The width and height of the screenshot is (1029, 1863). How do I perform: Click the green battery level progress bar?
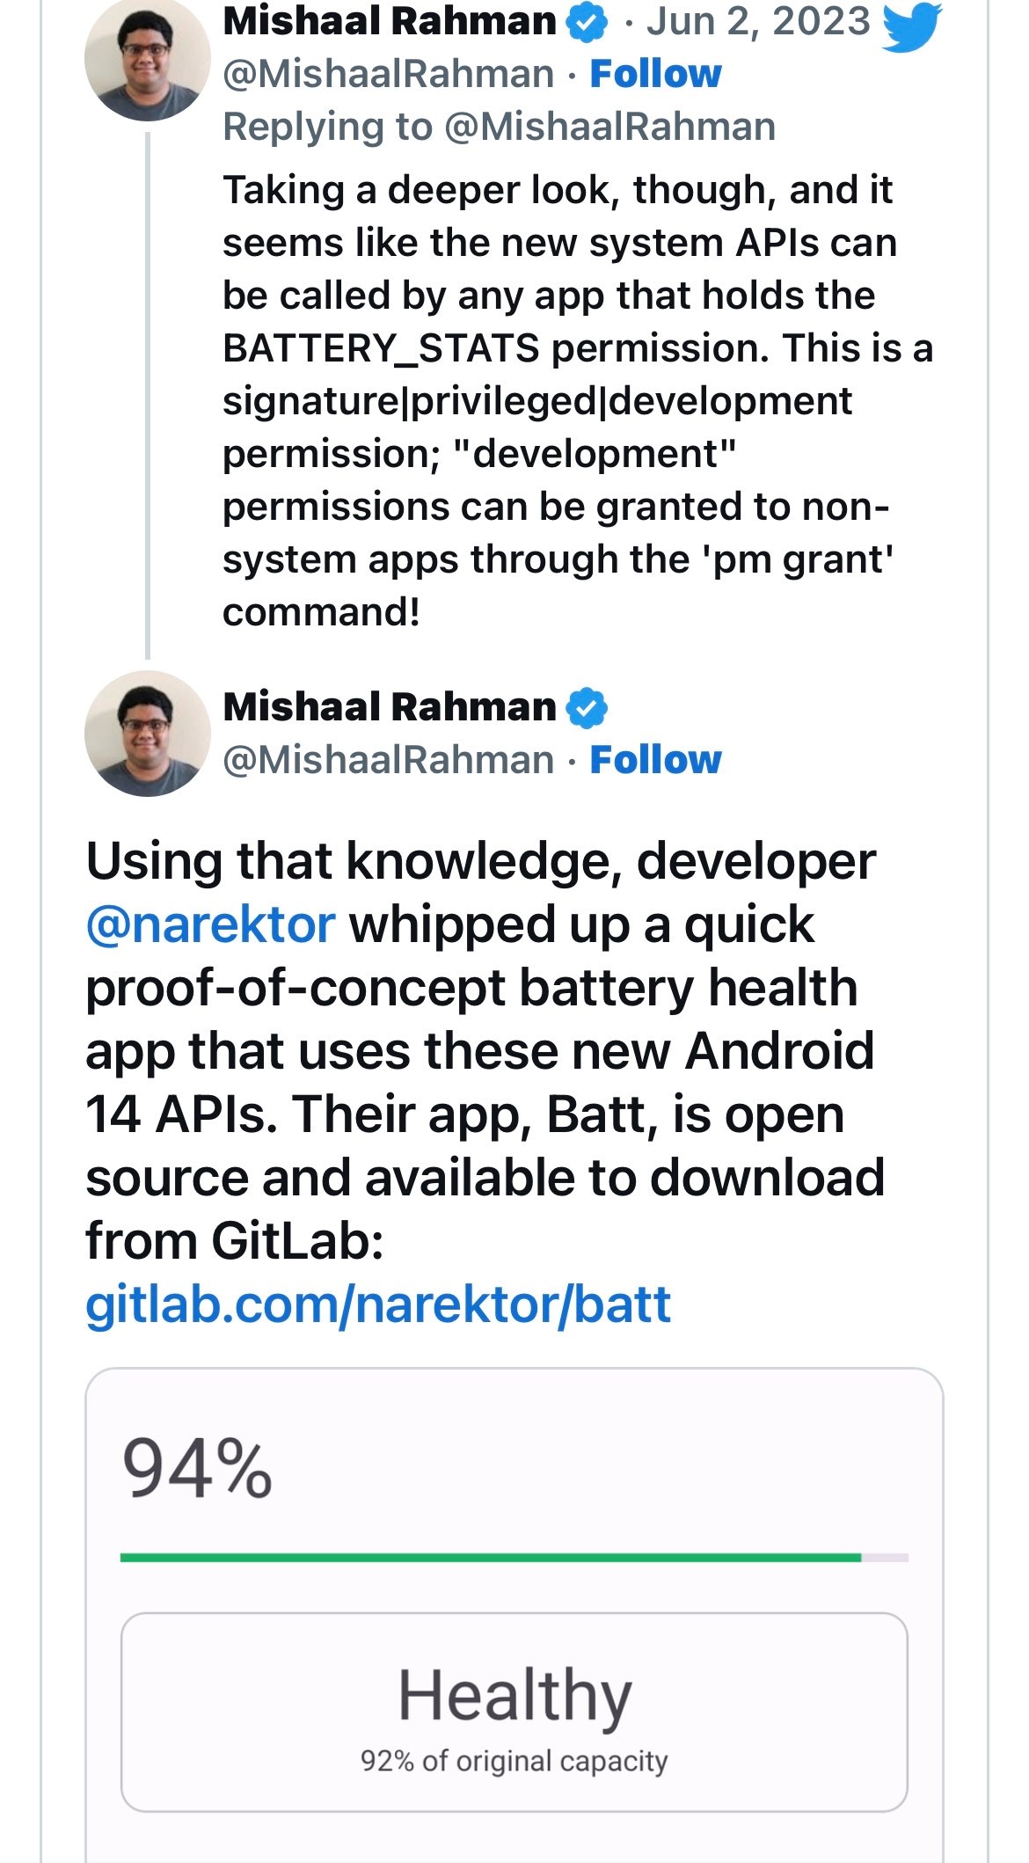[x=491, y=1558]
